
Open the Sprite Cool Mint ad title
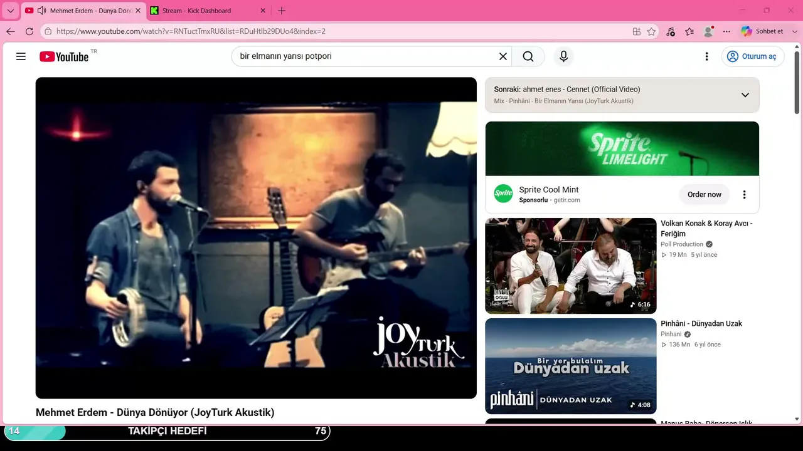549,190
